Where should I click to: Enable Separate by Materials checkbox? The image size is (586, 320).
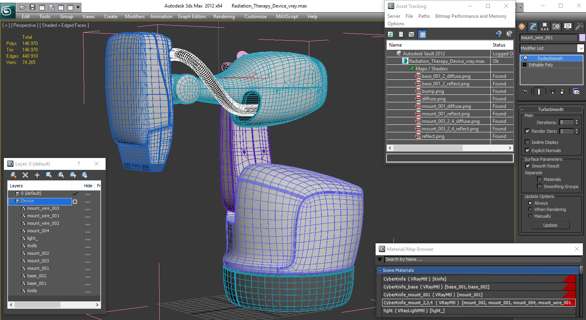click(539, 179)
